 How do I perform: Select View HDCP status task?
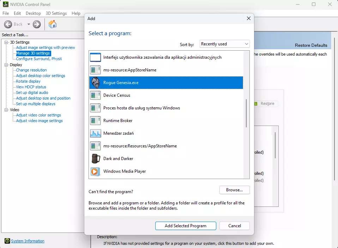click(31, 87)
